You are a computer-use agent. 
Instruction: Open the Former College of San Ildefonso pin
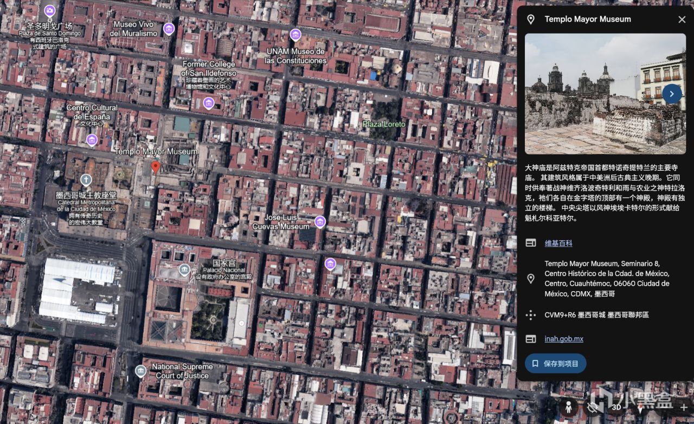point(208,102)
